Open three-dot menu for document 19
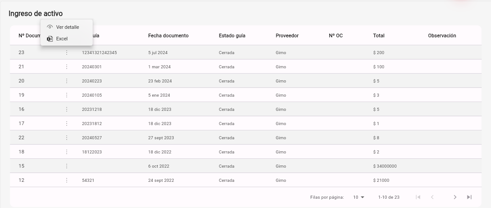491x208 pixels. (66, 95)
